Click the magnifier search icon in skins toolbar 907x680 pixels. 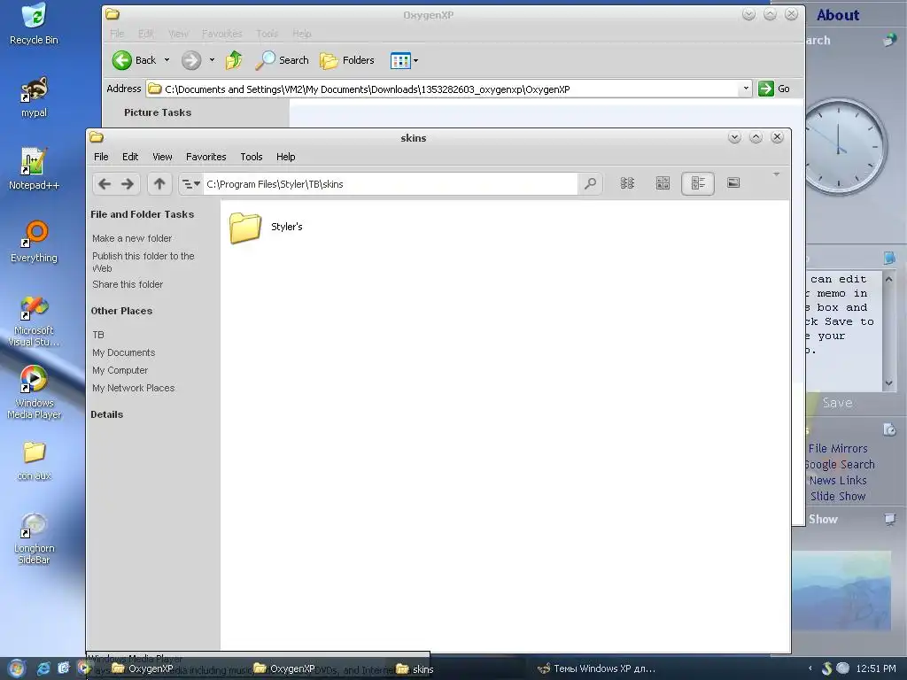click(590, 184)
